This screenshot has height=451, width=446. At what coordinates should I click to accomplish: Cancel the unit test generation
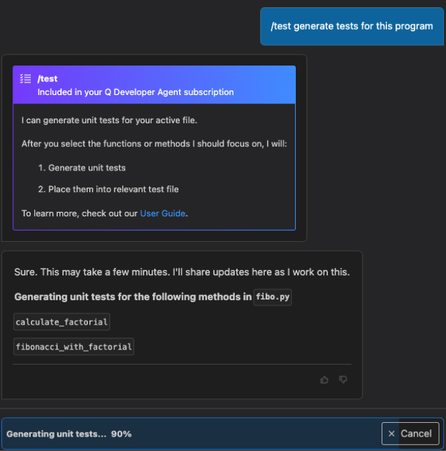411,433
